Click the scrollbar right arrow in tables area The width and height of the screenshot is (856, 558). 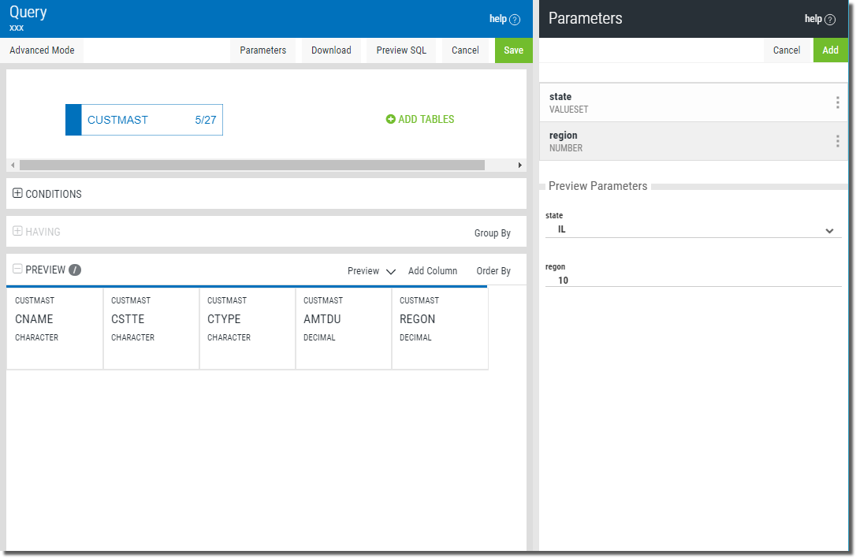519,165
